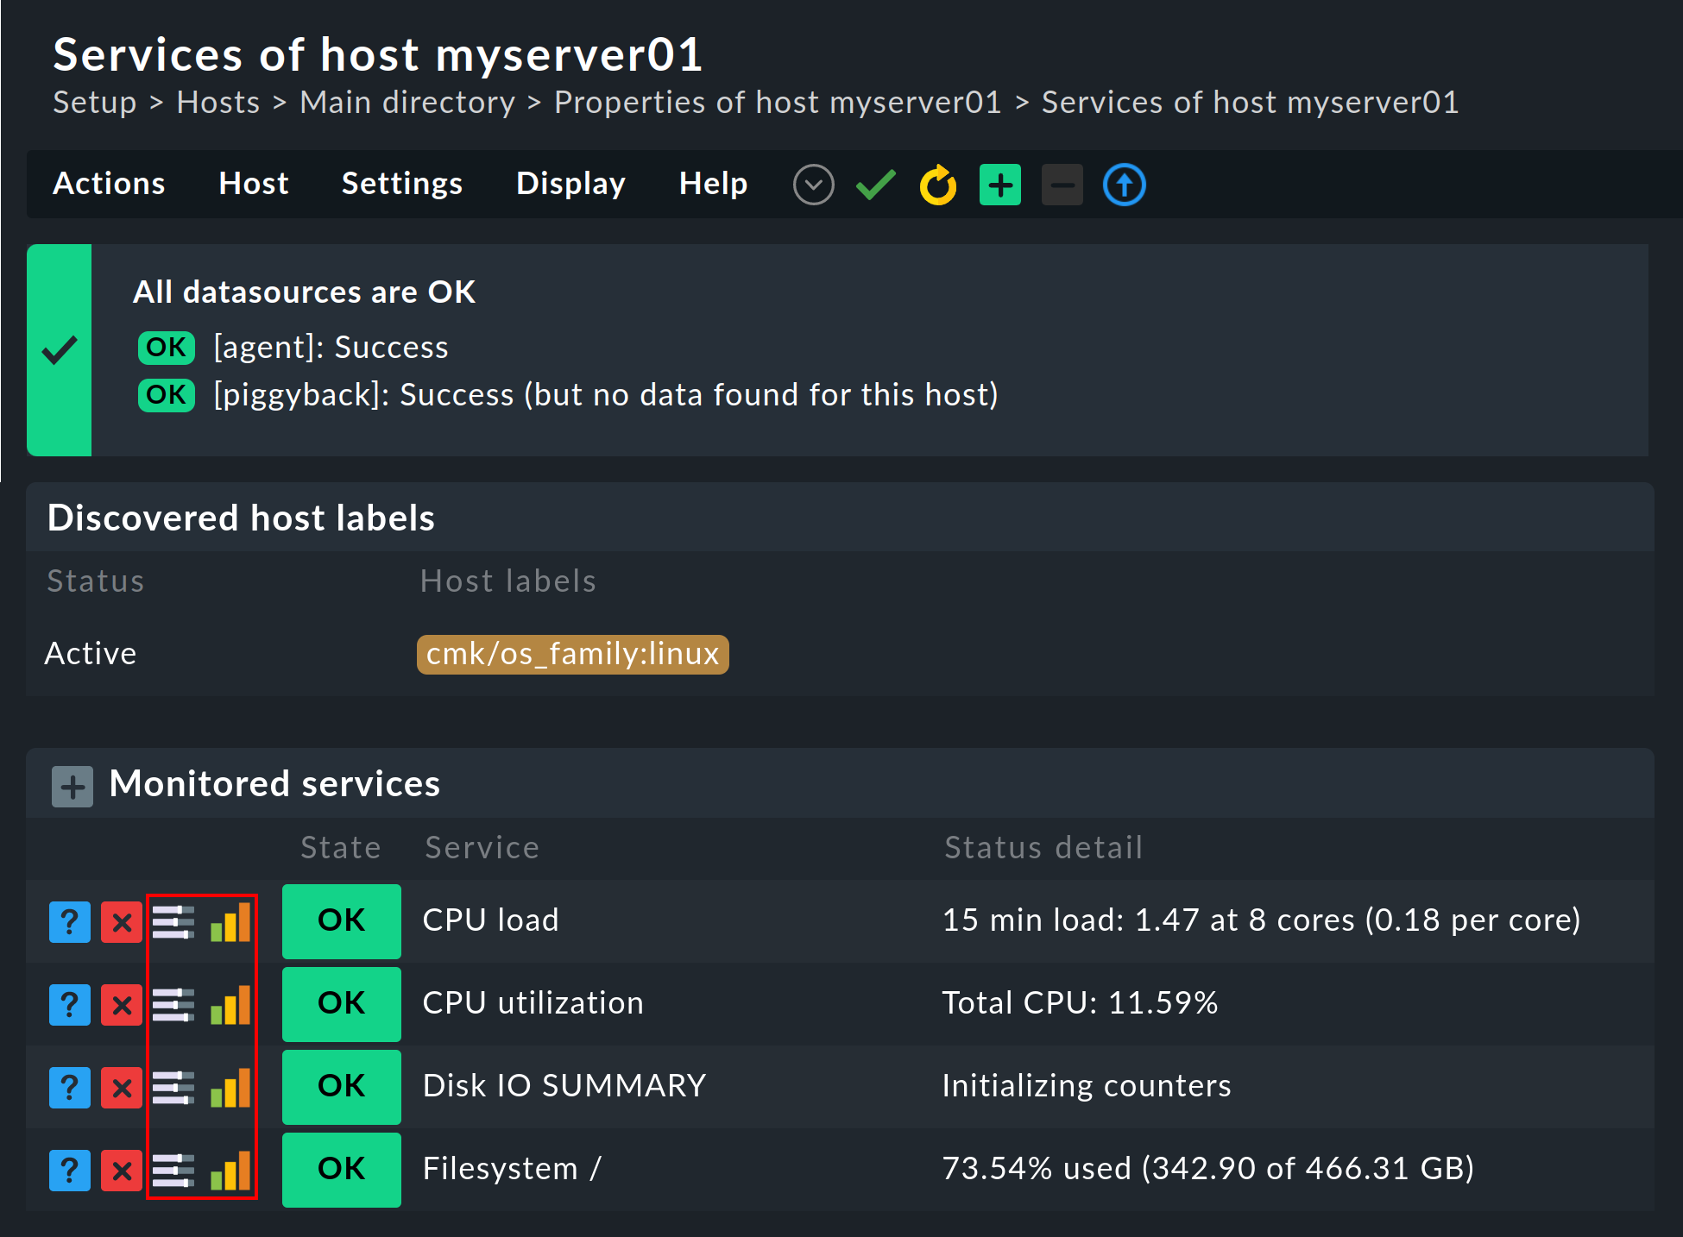Open the Display menu

pos(570,184)
